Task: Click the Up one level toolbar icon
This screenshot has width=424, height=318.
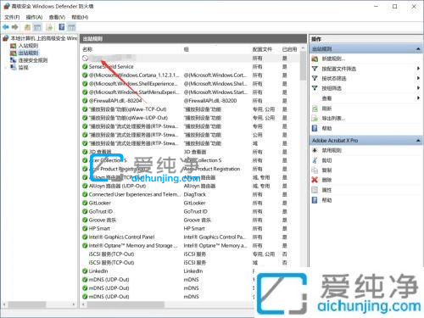Action: tap(27, 27)
